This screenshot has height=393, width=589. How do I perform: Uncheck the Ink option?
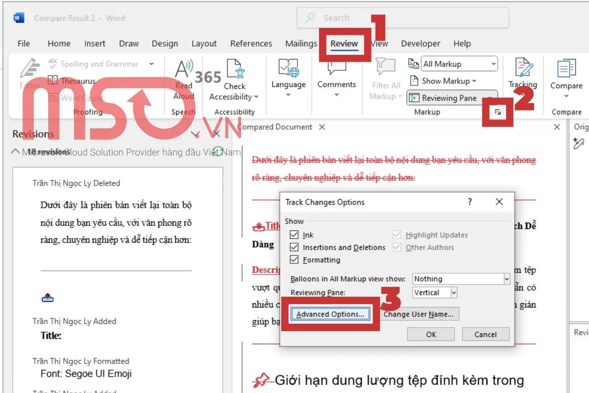[294, 235]
